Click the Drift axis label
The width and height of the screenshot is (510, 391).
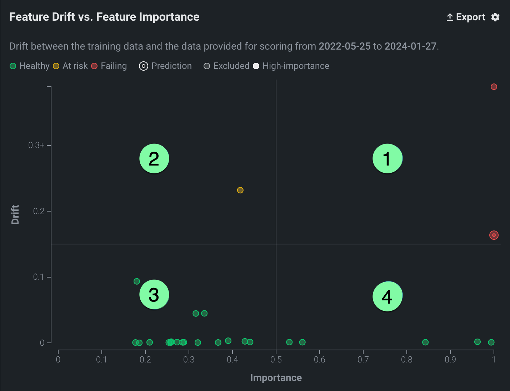click(x=15, y=214)
